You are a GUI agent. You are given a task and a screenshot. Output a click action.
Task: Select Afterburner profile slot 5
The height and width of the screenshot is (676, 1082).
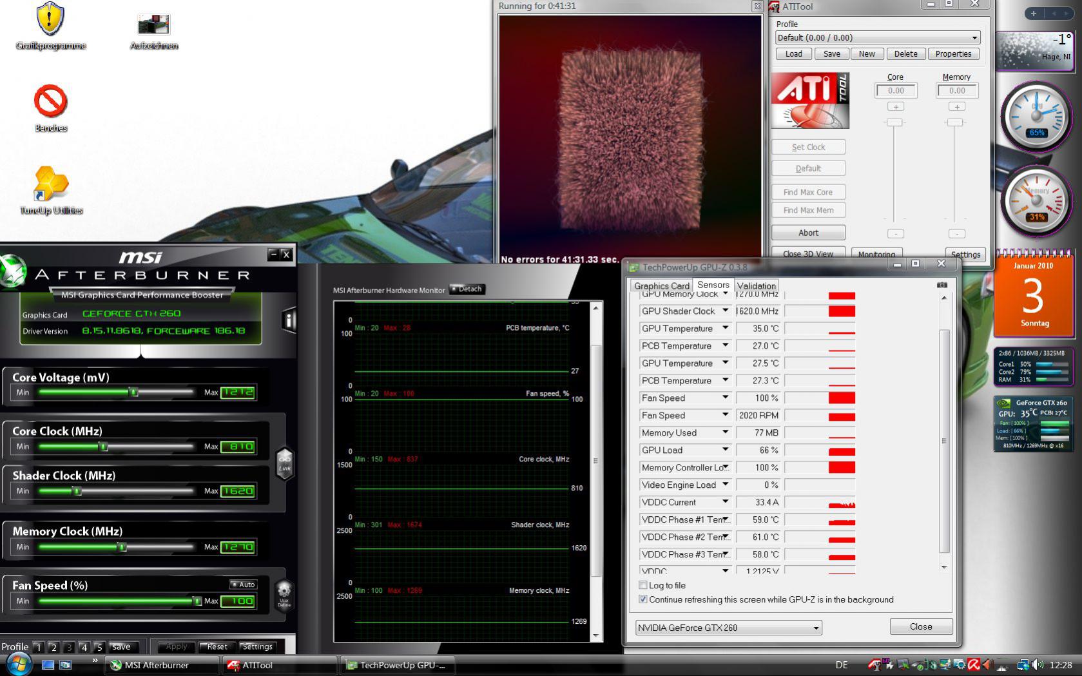coord(99,647)
